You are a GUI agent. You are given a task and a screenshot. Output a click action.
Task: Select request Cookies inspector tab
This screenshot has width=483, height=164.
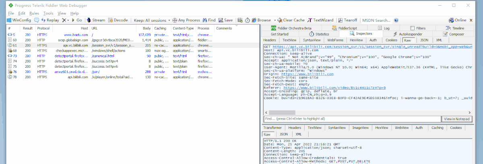pos(391,40)
